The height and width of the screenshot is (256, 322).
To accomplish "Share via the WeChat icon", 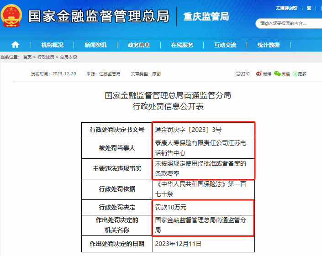I will (x=277, y=73).
